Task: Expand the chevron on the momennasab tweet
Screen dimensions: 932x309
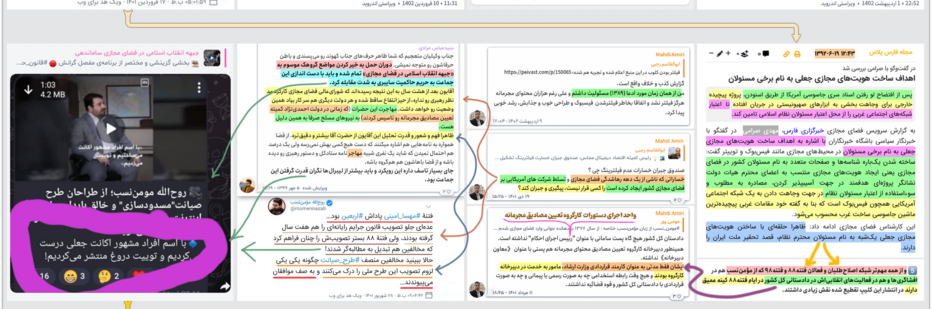Action: pyautogui.click(x=429, y=207)
